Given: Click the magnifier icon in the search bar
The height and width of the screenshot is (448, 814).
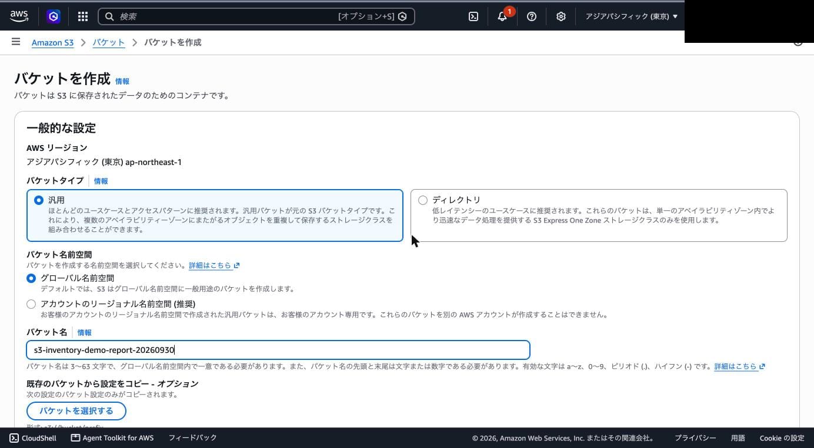Looking at the screenshot, I should [109, 16].
